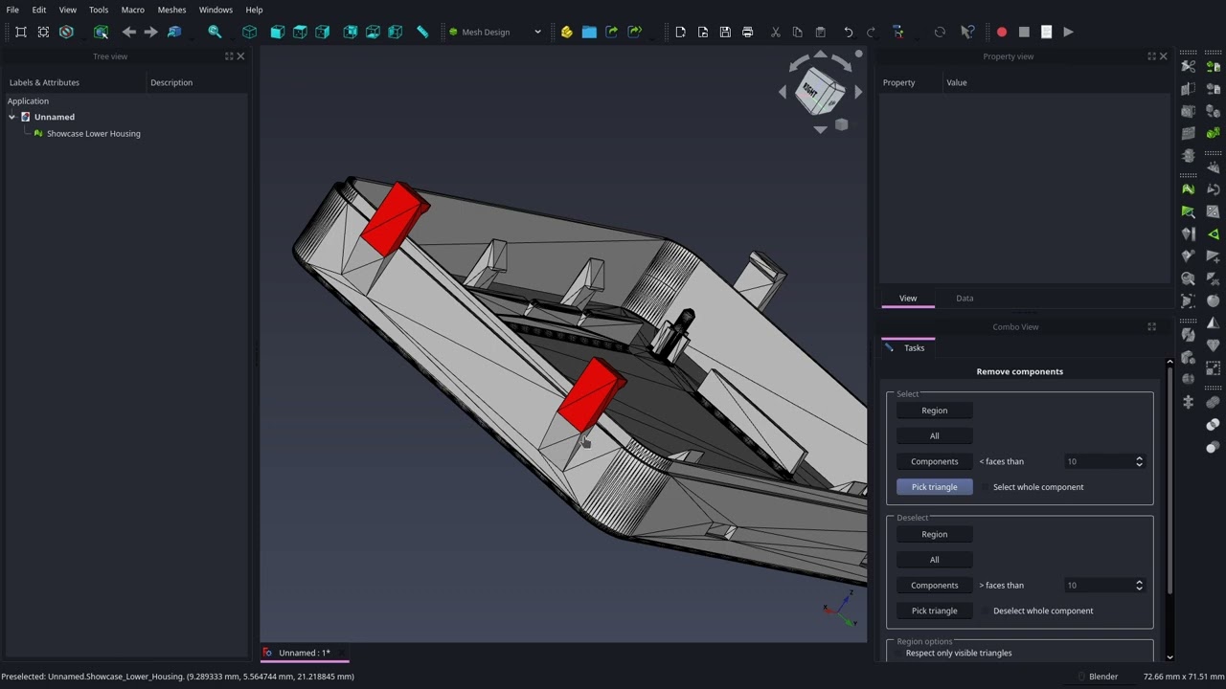
Task: Open the Macro menu
Action: (x=132, y=10)
